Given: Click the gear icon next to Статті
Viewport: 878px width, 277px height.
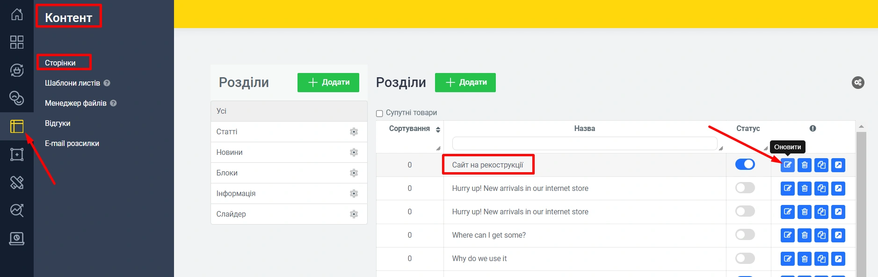Looking at the screenshot, I should [x=354, y=132].
